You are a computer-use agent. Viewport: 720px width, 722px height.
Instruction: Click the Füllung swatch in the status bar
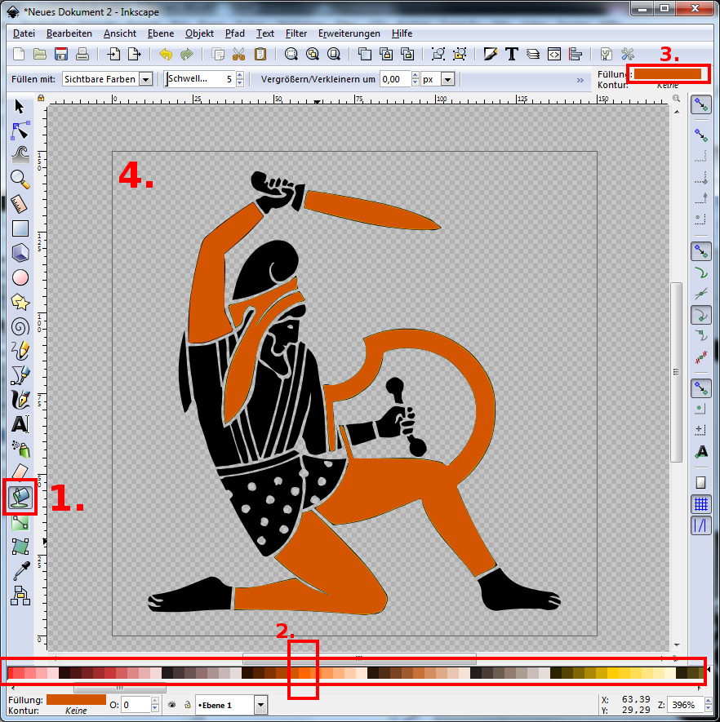click(x=76, y=700)
